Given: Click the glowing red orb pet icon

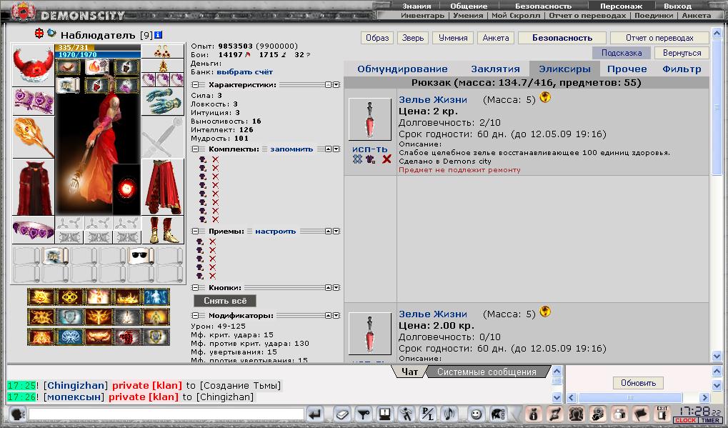Looking at the screenshot, I should 126,189.
